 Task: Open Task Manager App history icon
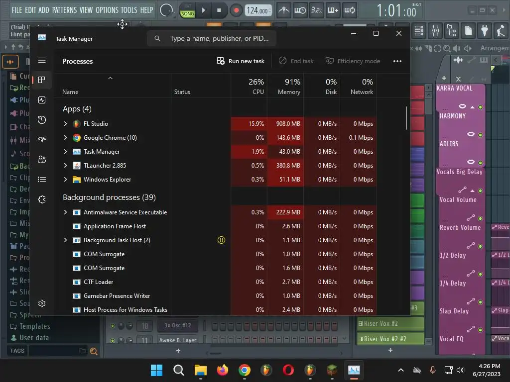point(42,120)
